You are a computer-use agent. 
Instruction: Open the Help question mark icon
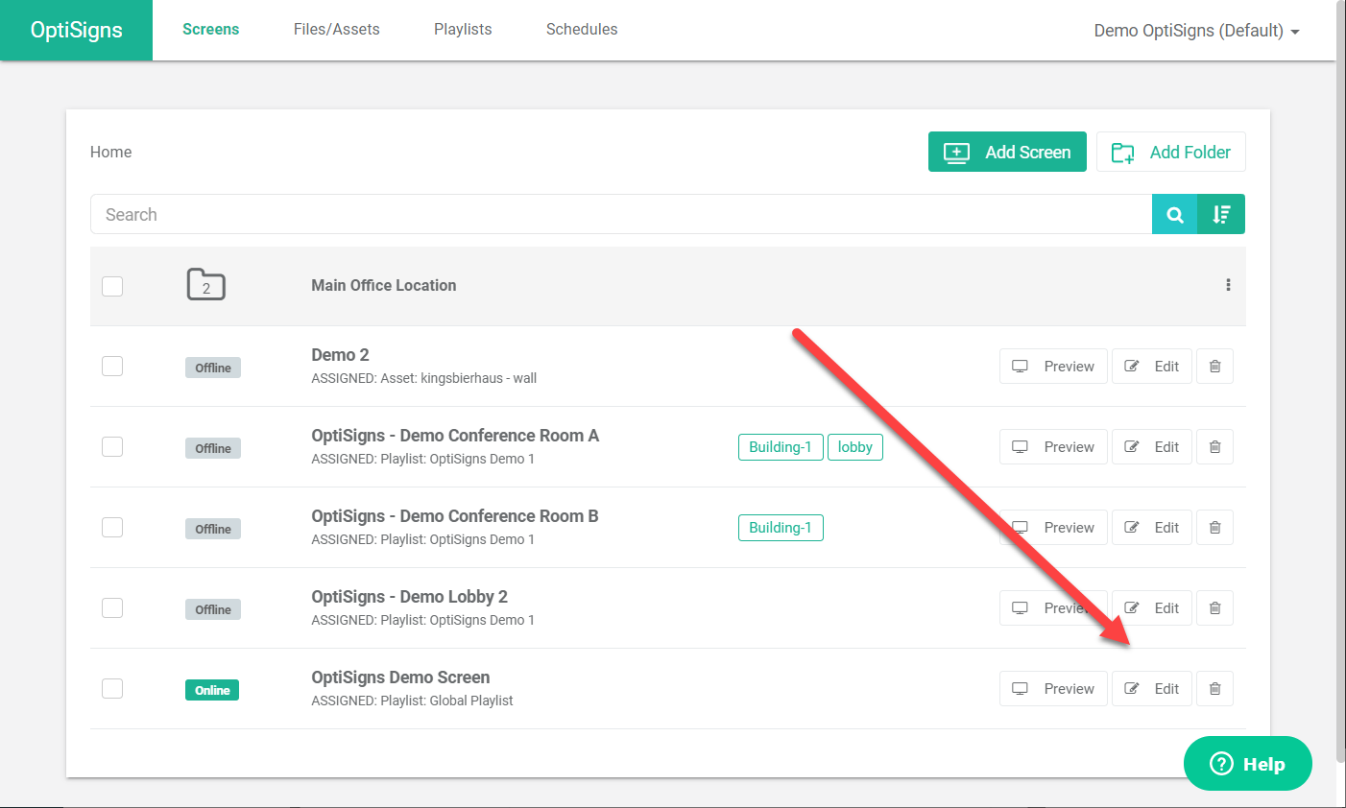(1220, 763)
